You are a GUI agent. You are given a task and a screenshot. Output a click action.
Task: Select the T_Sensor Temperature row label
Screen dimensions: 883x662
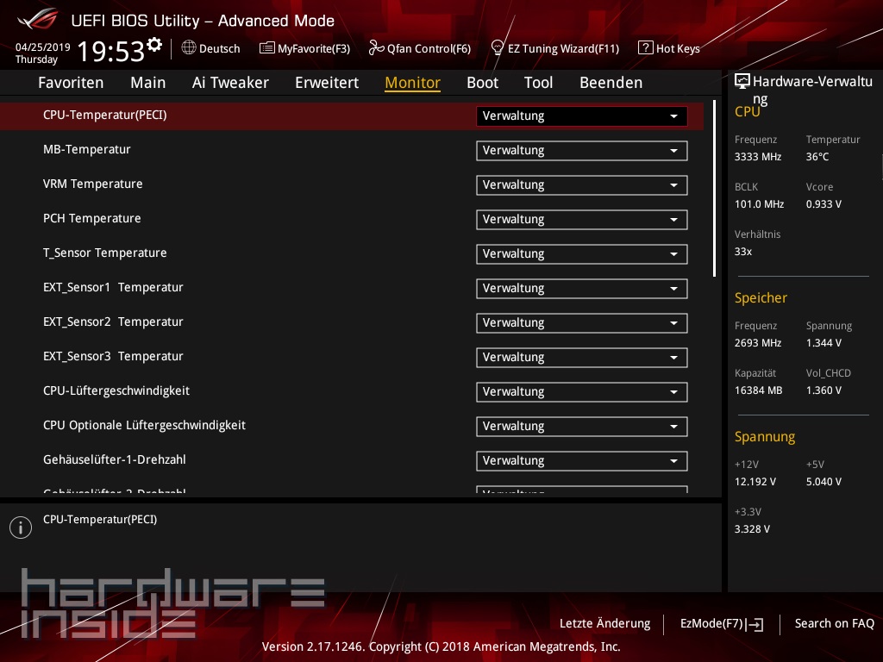pos(104,253)
